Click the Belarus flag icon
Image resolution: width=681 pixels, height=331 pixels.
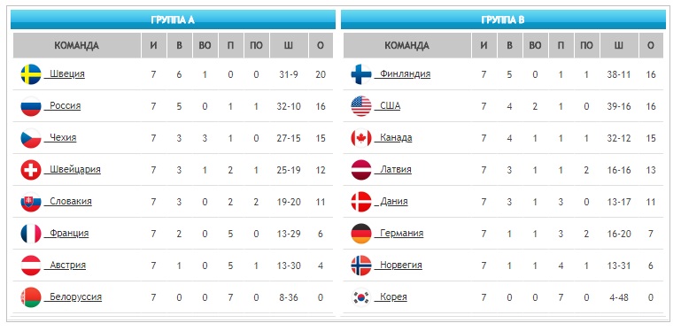click(31, 297)
